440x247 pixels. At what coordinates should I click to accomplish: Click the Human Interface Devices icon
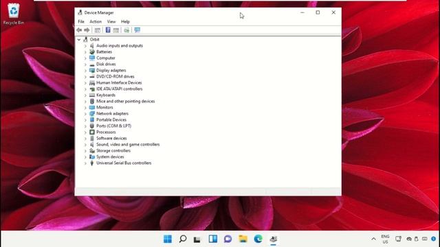pyautogui.click(x=92, y=82)
